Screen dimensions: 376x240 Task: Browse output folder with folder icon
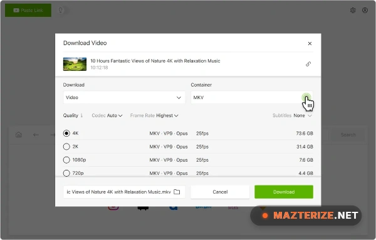[x=177, y=192]
